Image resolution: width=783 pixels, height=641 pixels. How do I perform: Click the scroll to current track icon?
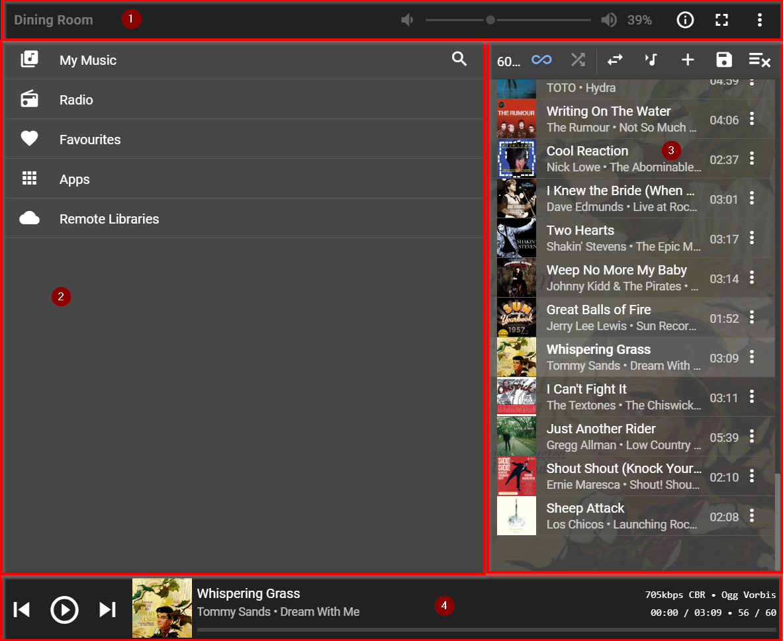[651, 60]
